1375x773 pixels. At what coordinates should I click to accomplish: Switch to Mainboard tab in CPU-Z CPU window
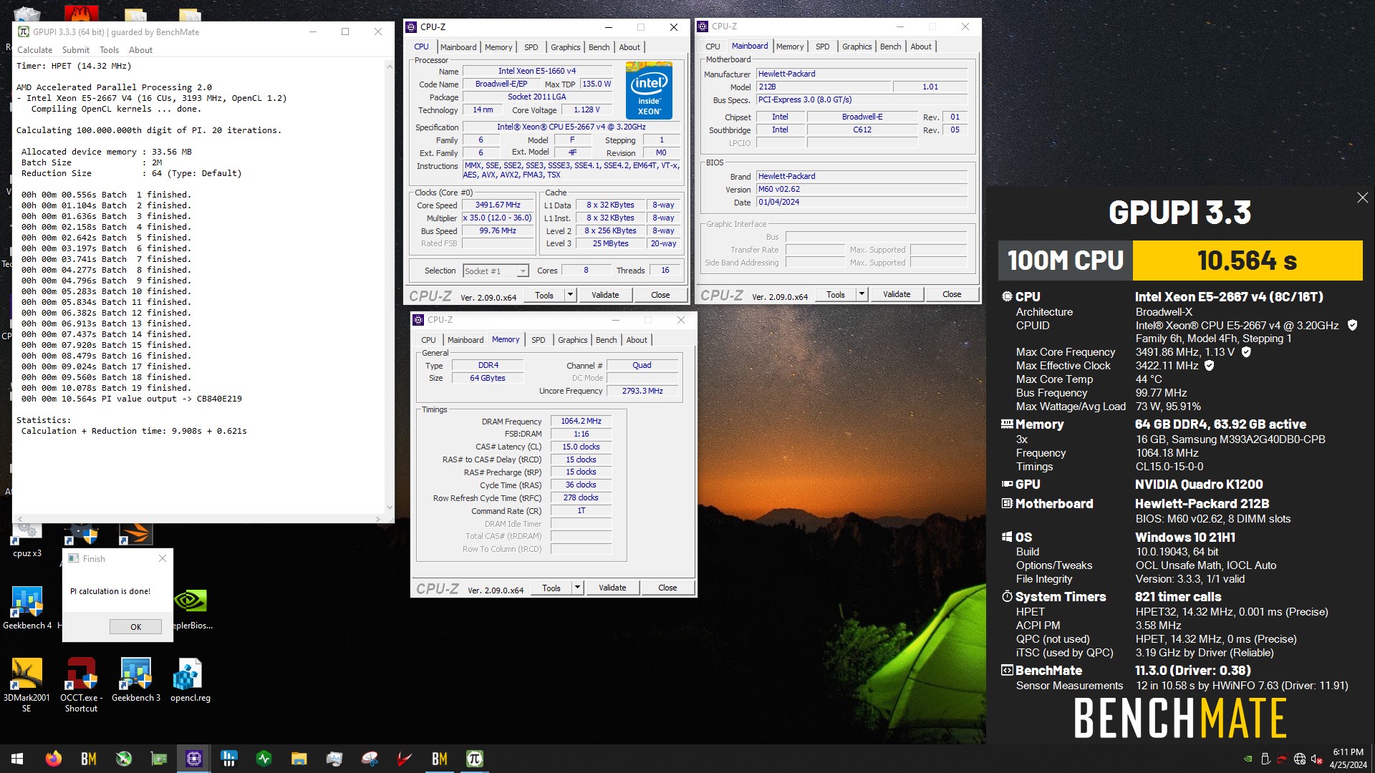(x=458, y=47)
